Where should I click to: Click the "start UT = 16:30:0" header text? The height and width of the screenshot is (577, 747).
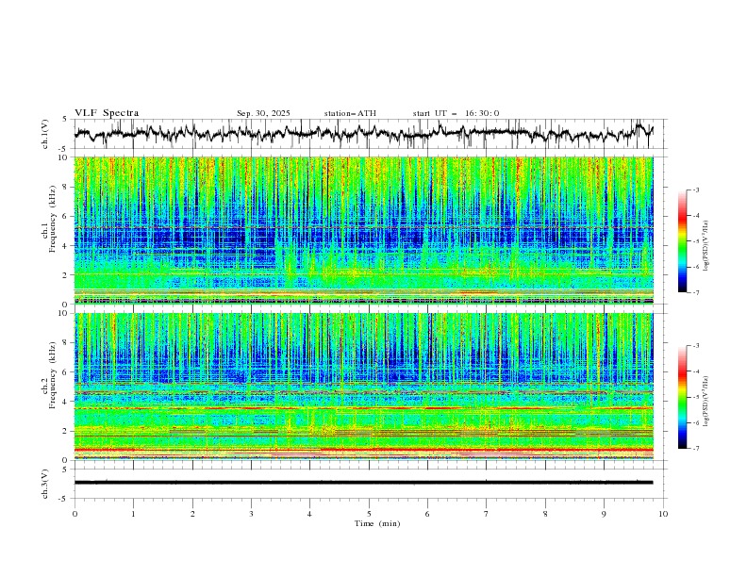tap(456, 113)
